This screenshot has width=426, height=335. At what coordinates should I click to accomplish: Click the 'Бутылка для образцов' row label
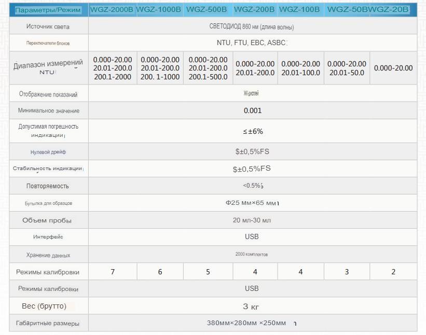tap(48, 203)
